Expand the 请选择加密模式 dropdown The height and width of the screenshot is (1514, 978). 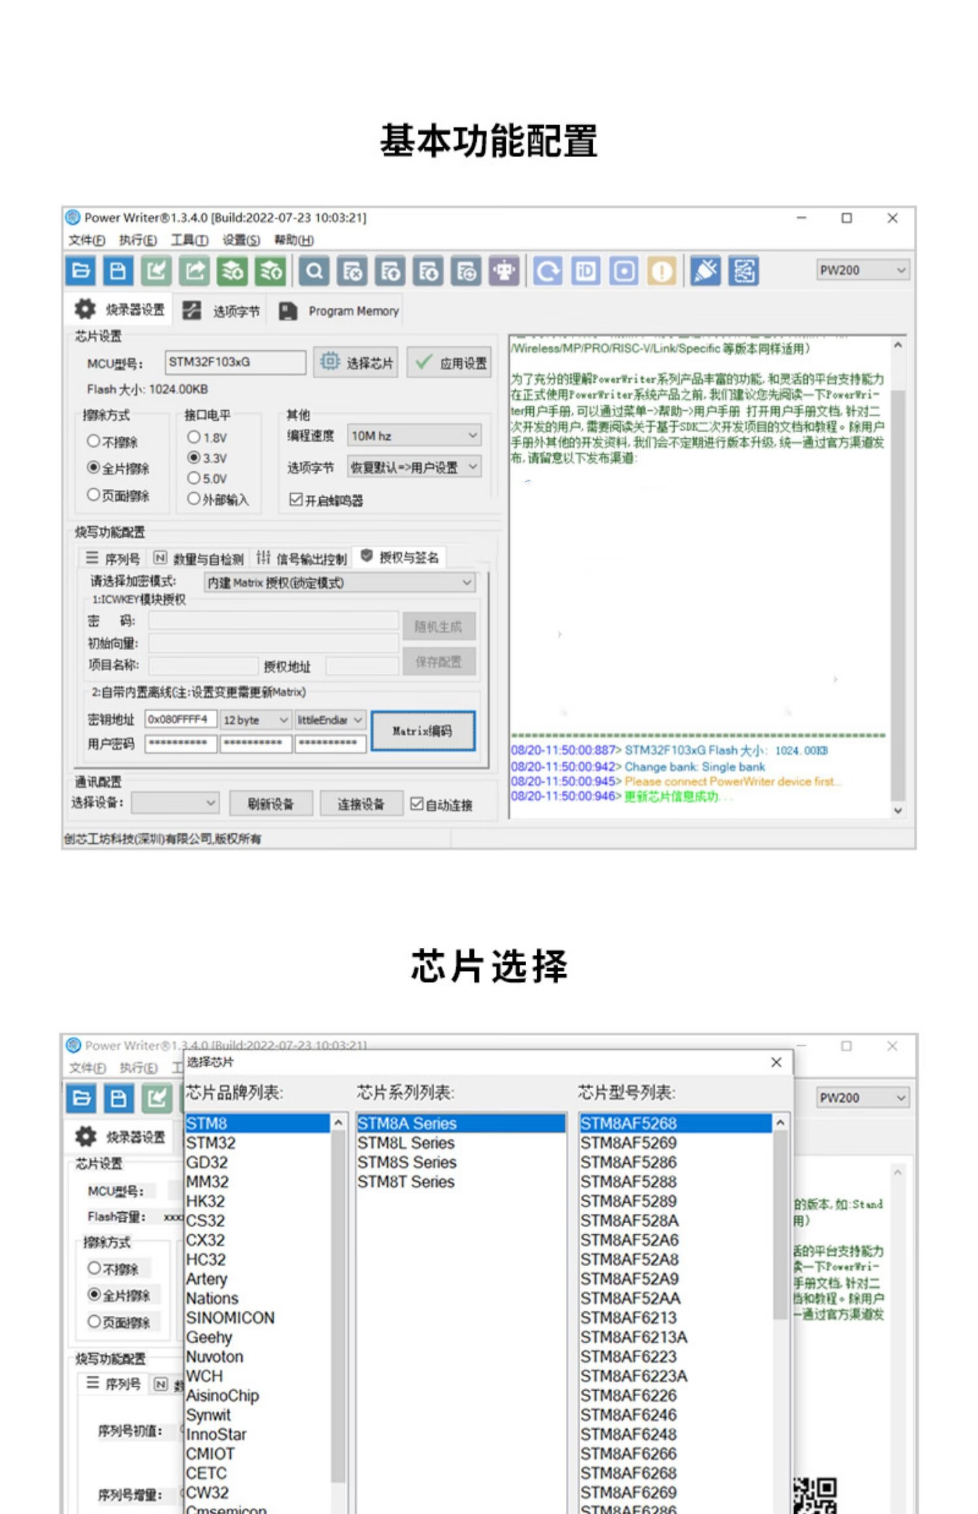coord(340,582)
